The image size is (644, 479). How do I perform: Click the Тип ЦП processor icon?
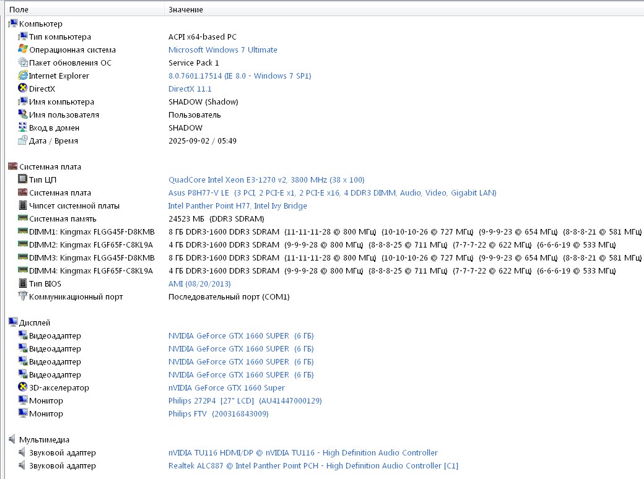click(22, 179)
